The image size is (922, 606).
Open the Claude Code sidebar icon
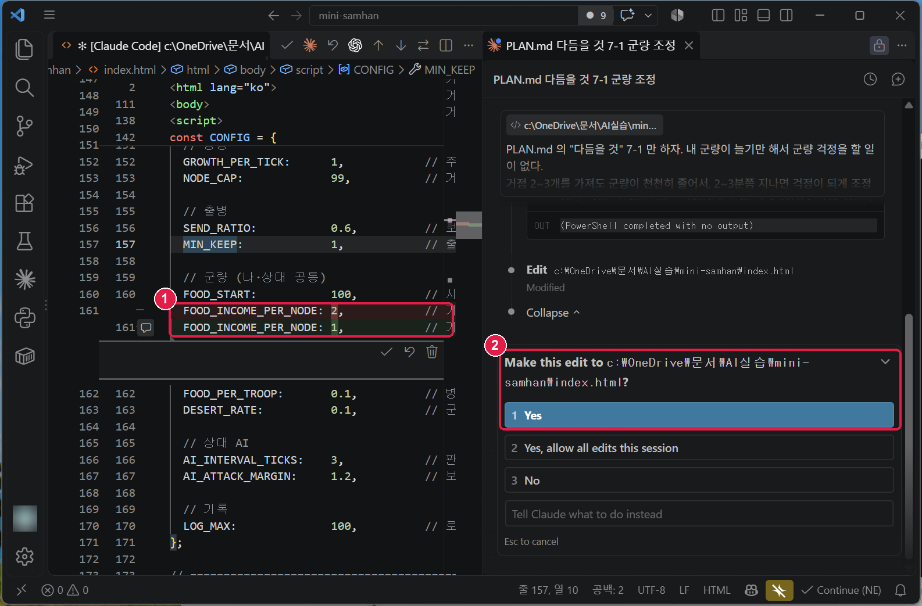24,279
